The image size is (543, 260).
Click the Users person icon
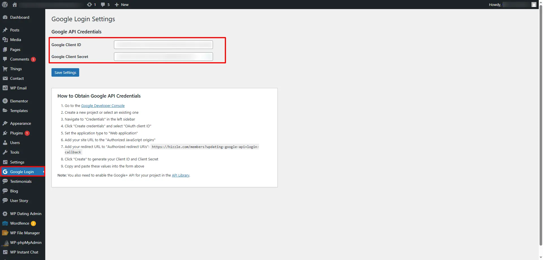[5, 143]
